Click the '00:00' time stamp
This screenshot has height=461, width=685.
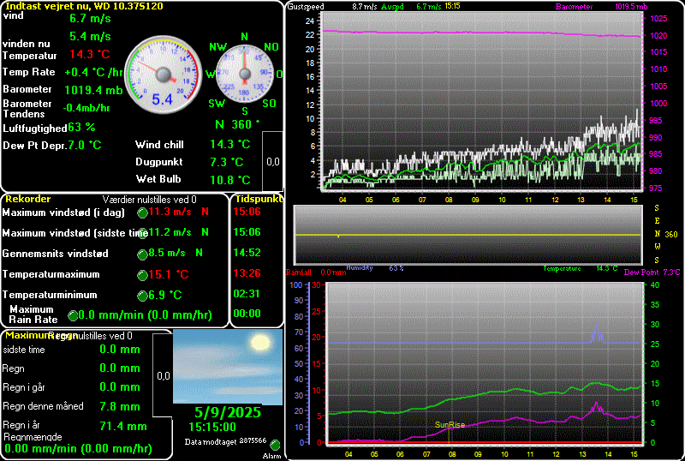tap(247, 314)
